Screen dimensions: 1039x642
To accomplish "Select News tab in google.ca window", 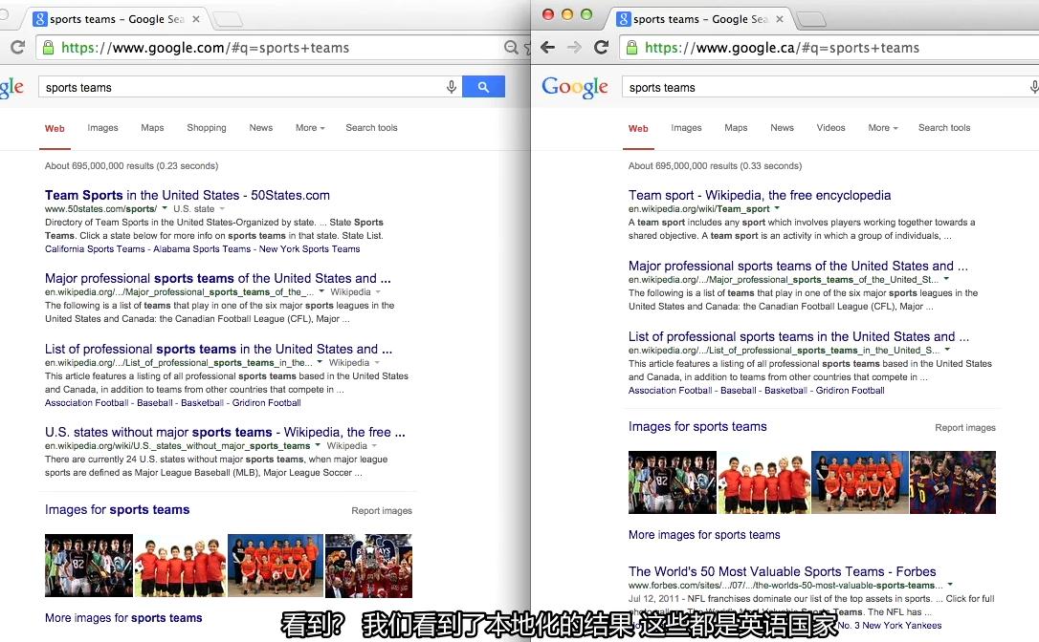I will pos(782,128).
